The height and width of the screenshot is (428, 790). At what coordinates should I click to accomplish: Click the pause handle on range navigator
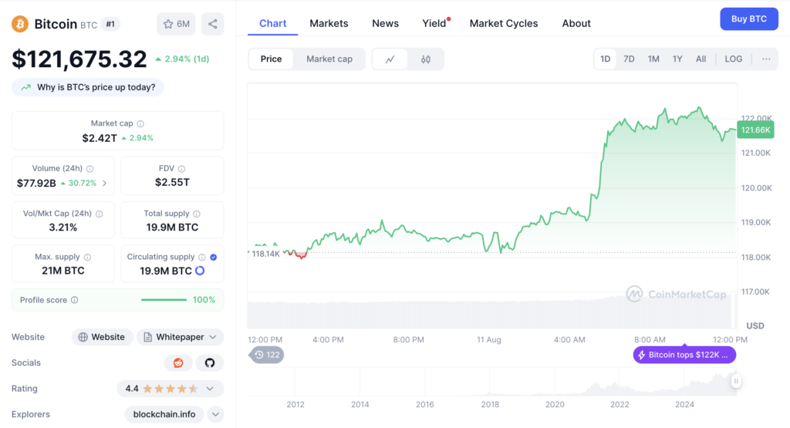click(736, 381)
